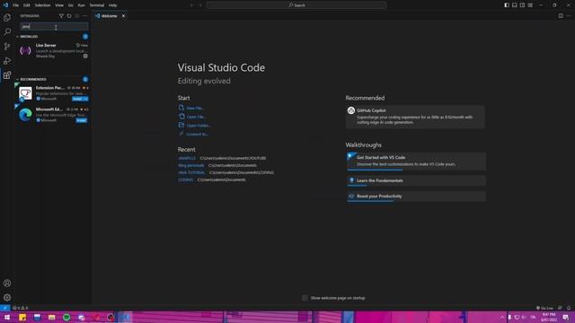
Task: Open the Edit menu
Action: [27, 5]
